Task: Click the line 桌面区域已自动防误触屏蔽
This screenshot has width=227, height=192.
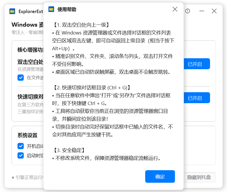Action: pyautogui.click(x=111, y=72)
